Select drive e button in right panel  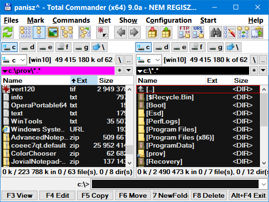tap(179, 47)
